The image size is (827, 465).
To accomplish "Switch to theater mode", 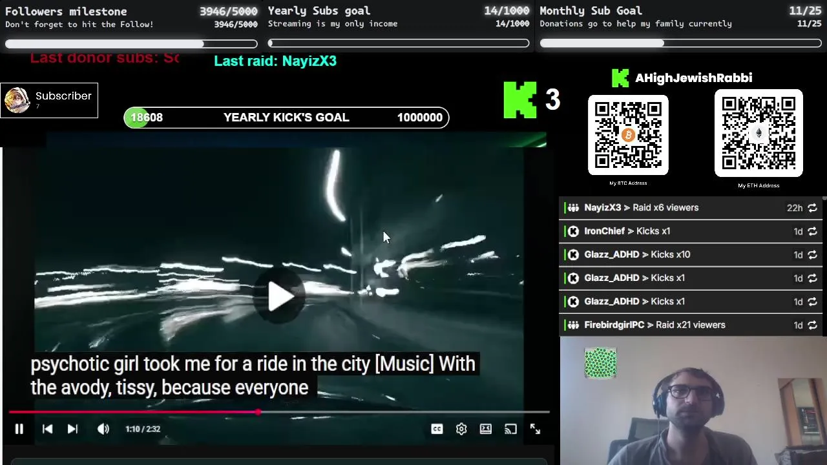I will tap(486, 429).
